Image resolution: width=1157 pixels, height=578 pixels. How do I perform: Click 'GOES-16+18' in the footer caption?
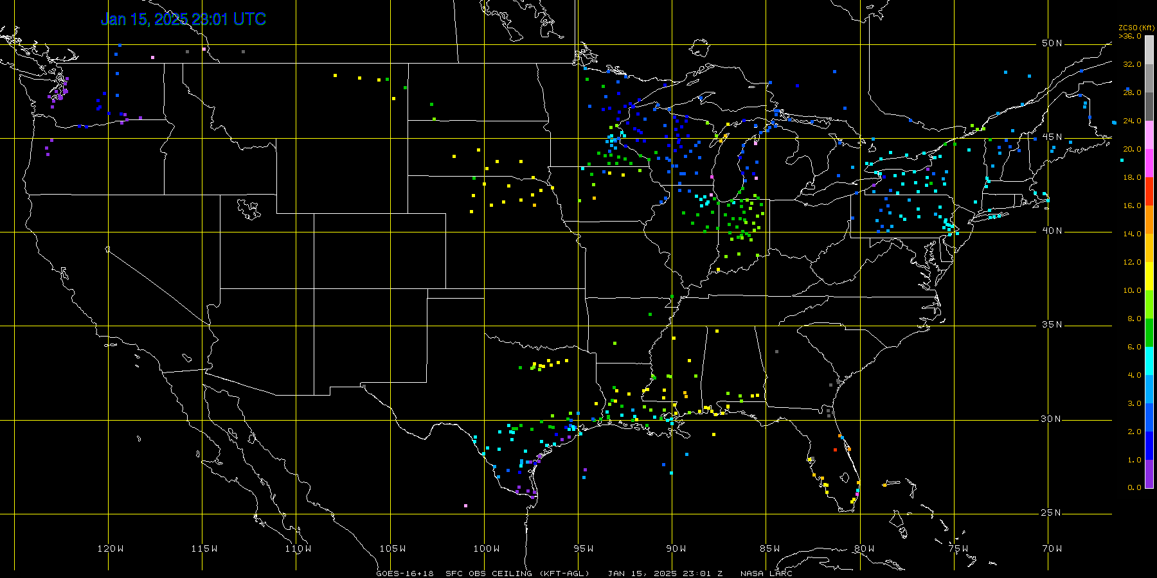coord(405,574)
